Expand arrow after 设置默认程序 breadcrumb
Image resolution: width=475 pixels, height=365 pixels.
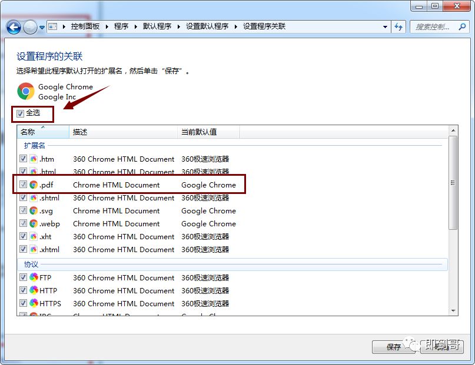coord(235,26)
